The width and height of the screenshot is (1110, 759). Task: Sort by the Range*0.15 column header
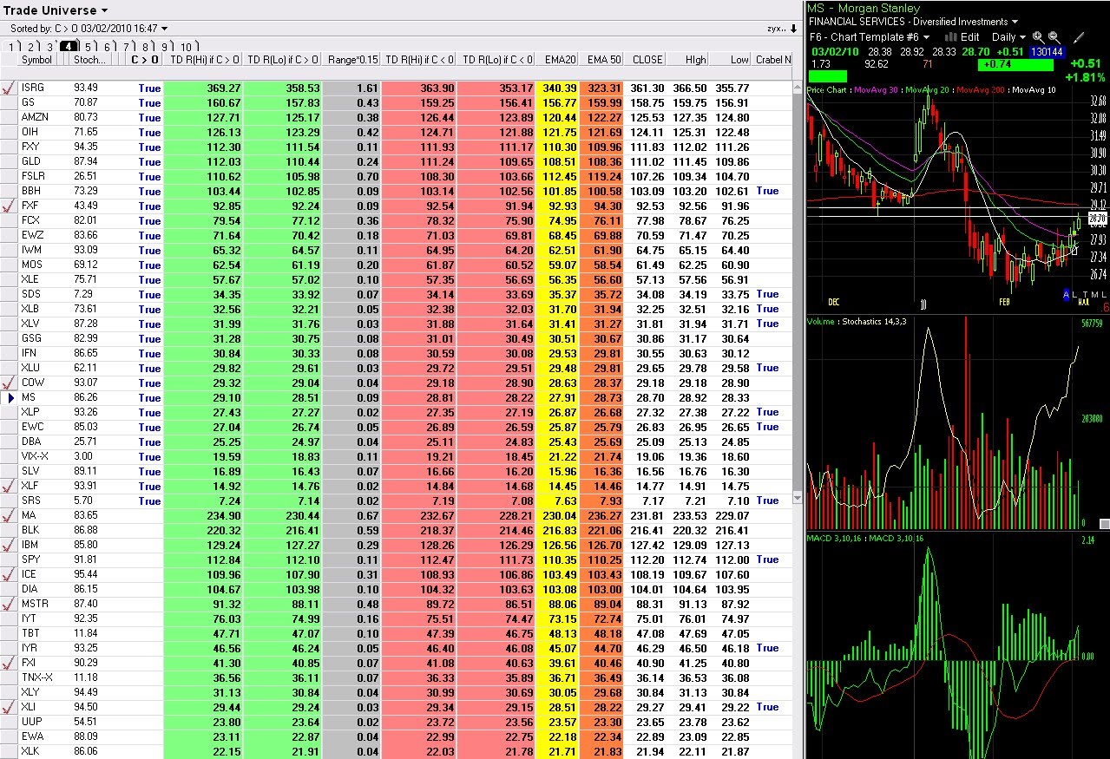pyautogui.click(x=351, y=60)
